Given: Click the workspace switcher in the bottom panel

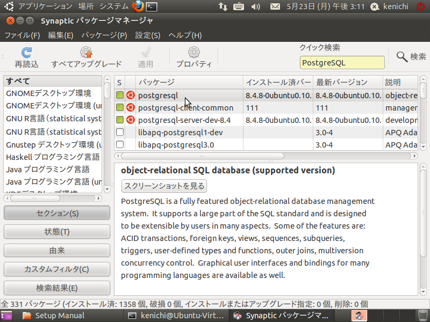Looking at the screenshot, I should coord(359,316).
